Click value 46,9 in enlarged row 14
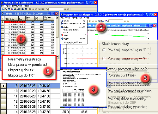Screen dimensions: 158x114 [x=84, y=112]
